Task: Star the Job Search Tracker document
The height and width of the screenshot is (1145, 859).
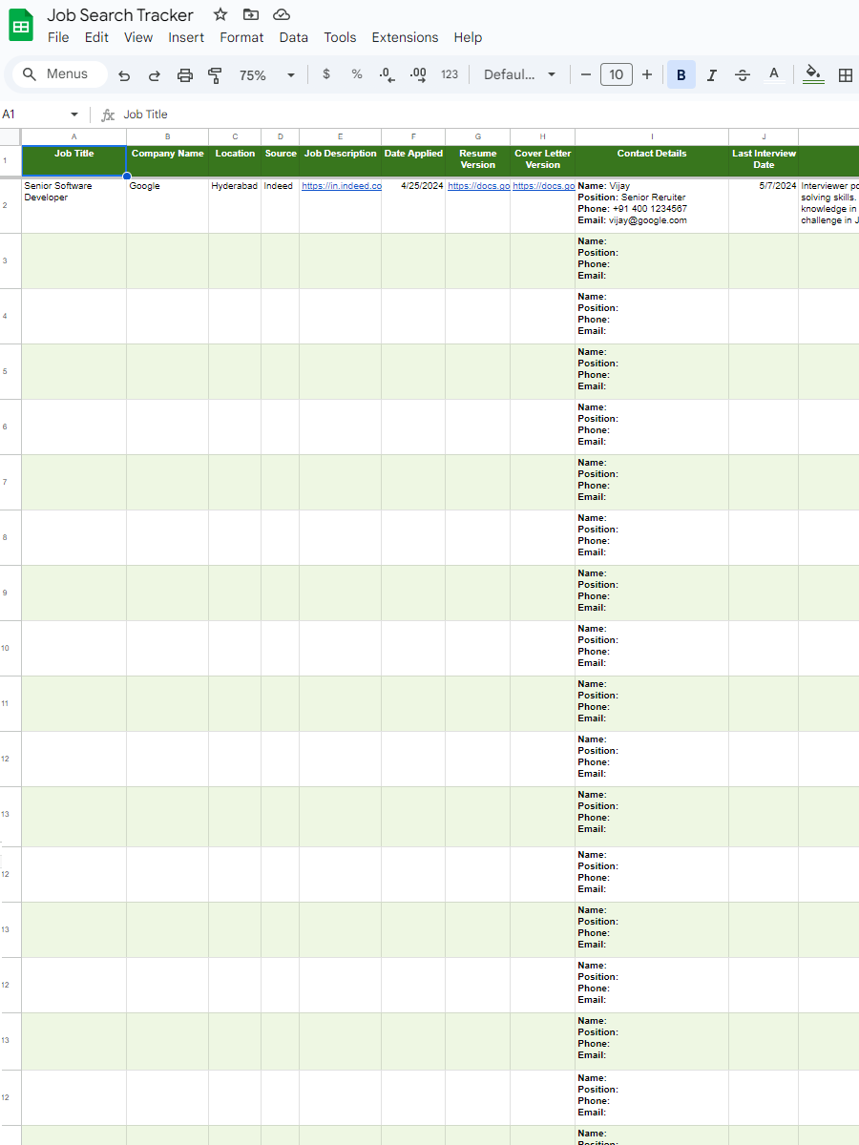Action: tap(220, 14)
